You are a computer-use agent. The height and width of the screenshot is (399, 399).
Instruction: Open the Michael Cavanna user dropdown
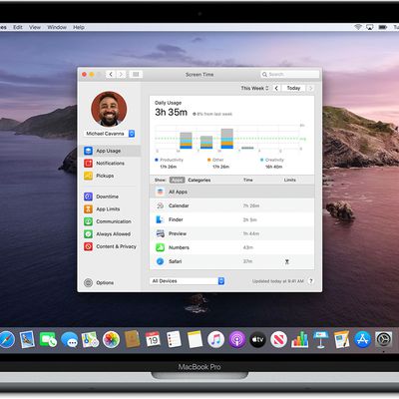pyautogui.click(x=109, y=134)
